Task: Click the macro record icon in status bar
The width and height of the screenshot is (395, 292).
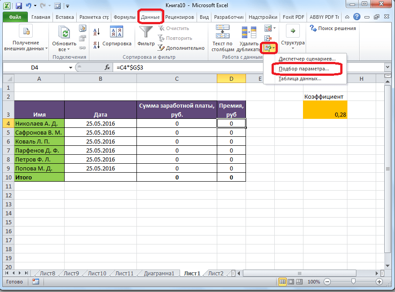Action: [x=35, y=282]
